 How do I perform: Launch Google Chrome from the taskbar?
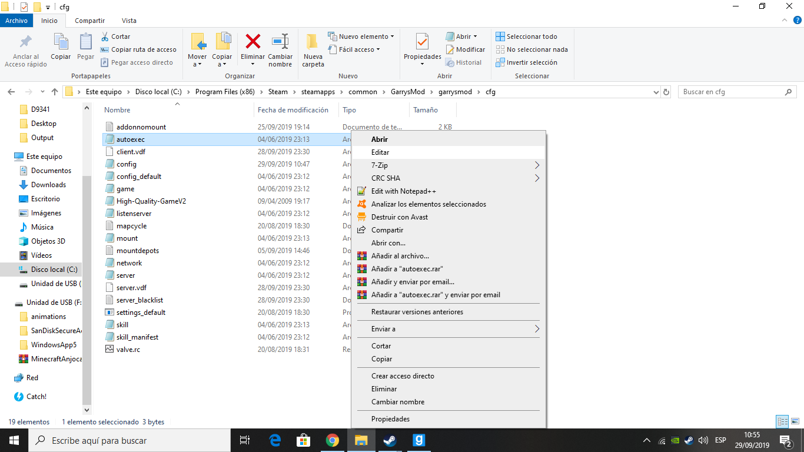coord(333,440)
